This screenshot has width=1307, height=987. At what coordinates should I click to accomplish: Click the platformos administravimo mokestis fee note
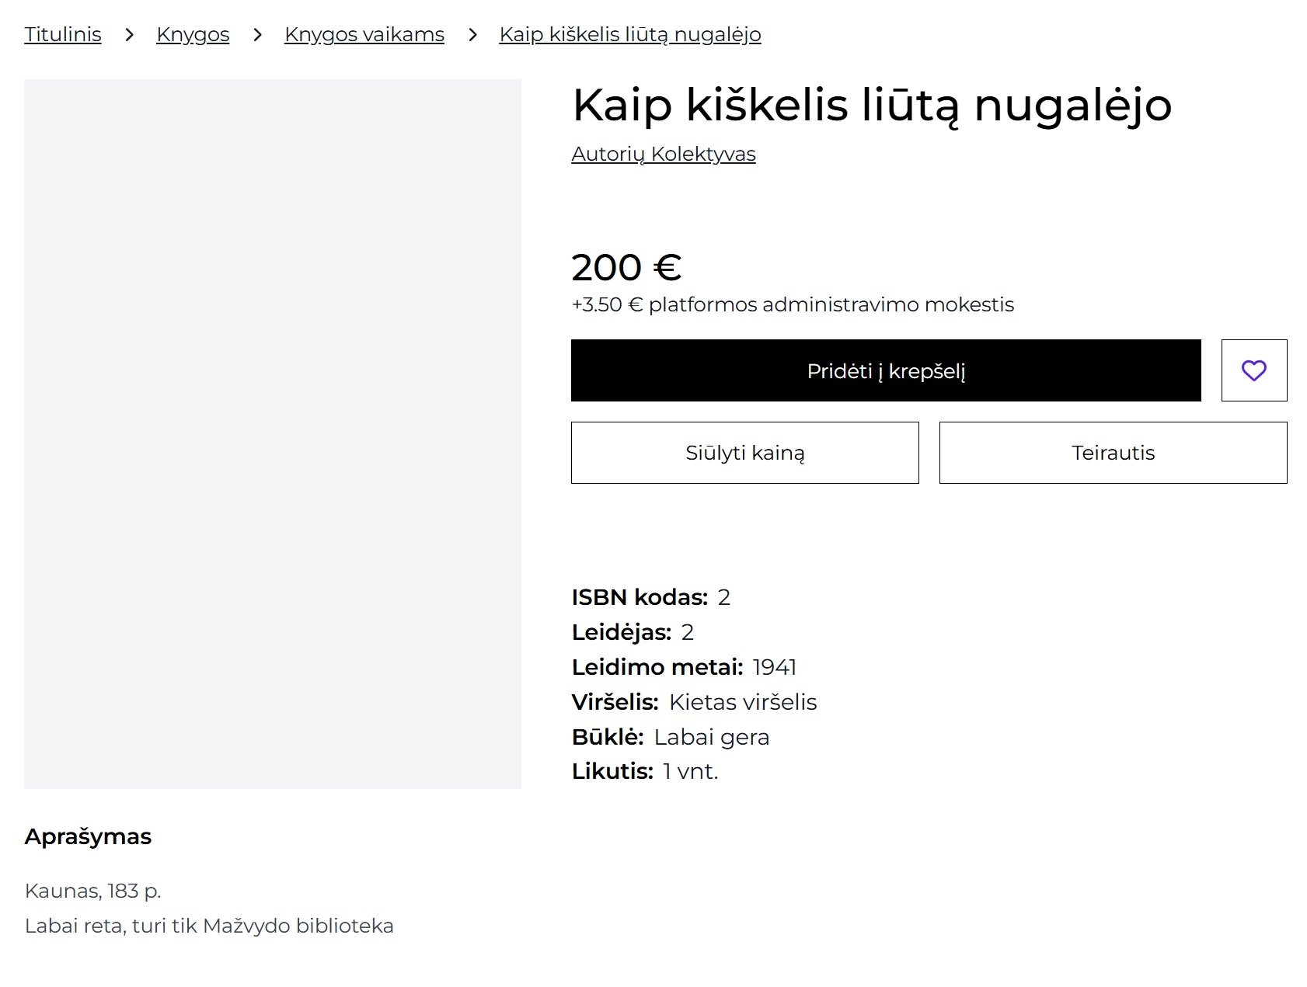click(793, 304)
